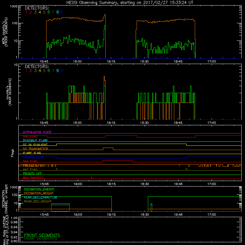Select cyan detector 8 in front segments legend
This screenshot has height=245, width=245.
pos(58,12)
